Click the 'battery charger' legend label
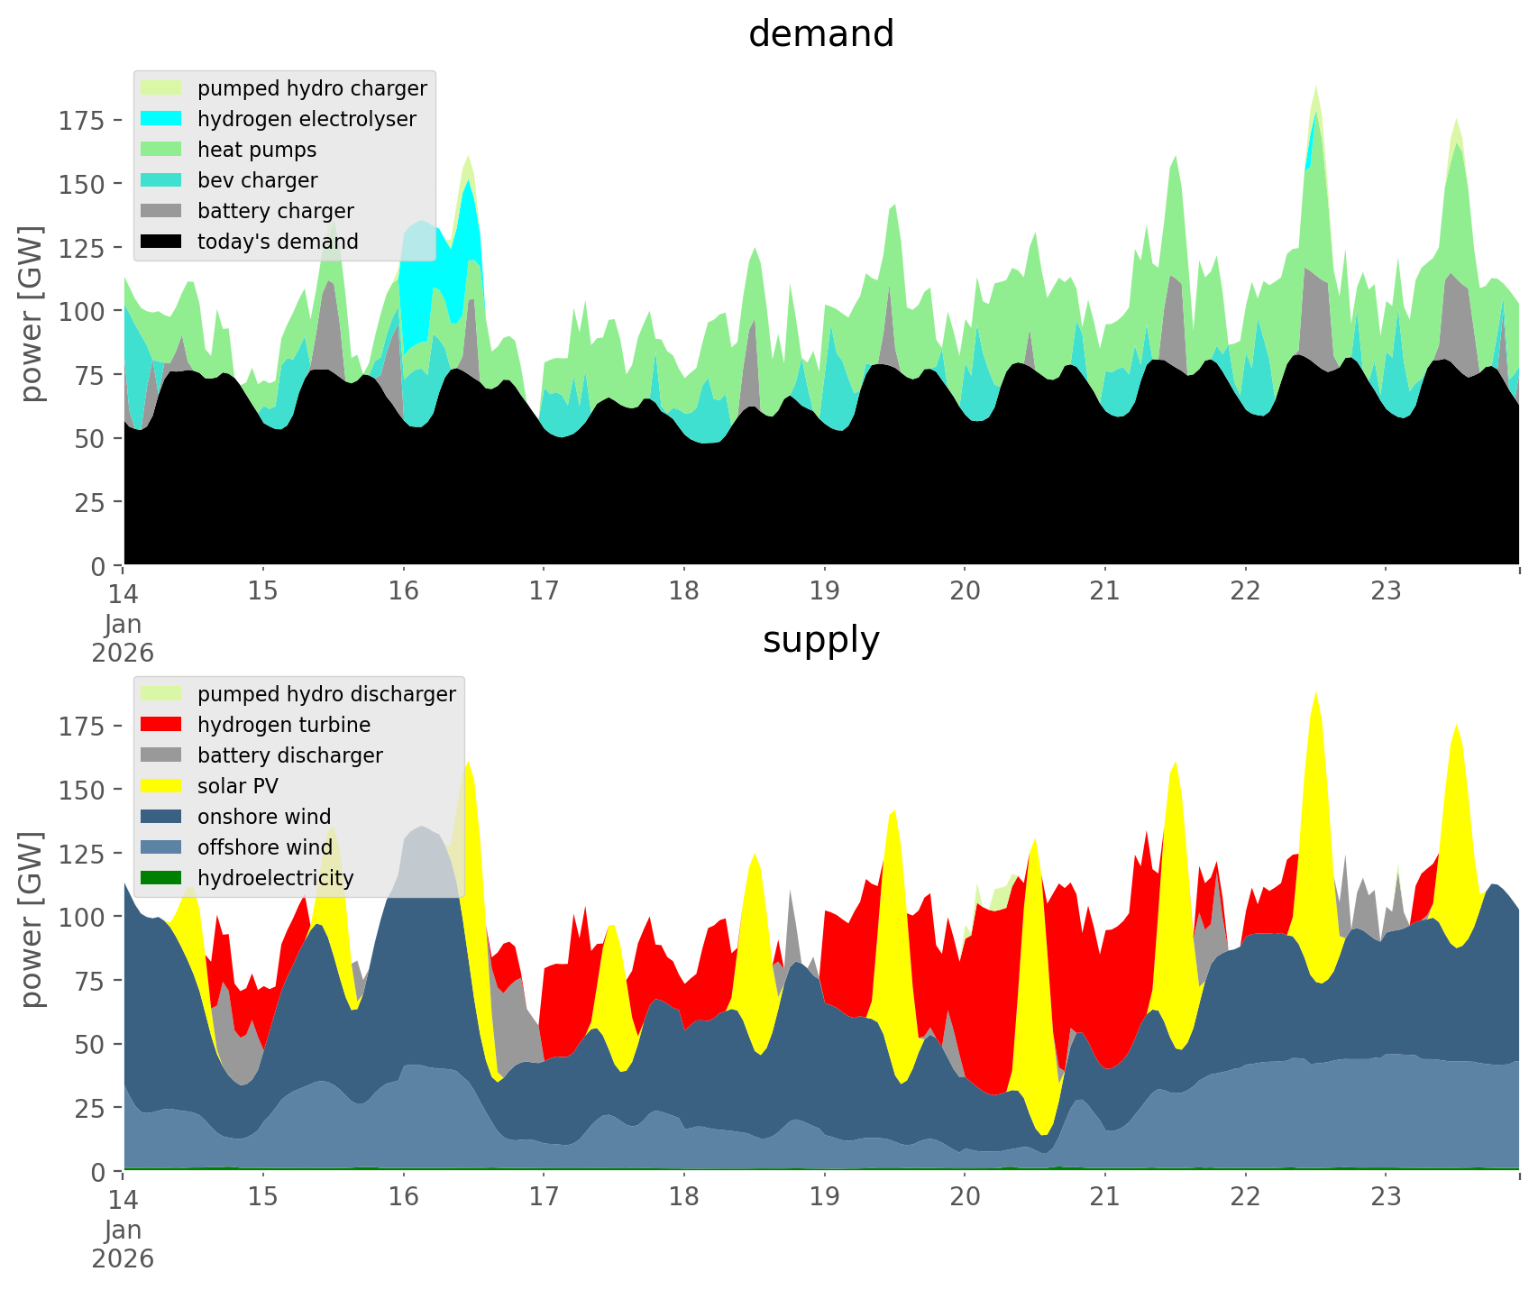The height and width of the screenshot is (1290, 1538). pyautogui.click(x=275, y=211)
